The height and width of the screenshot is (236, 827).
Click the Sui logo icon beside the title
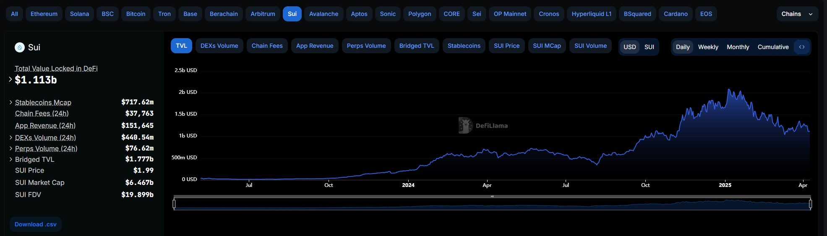[x=20, y=47]
